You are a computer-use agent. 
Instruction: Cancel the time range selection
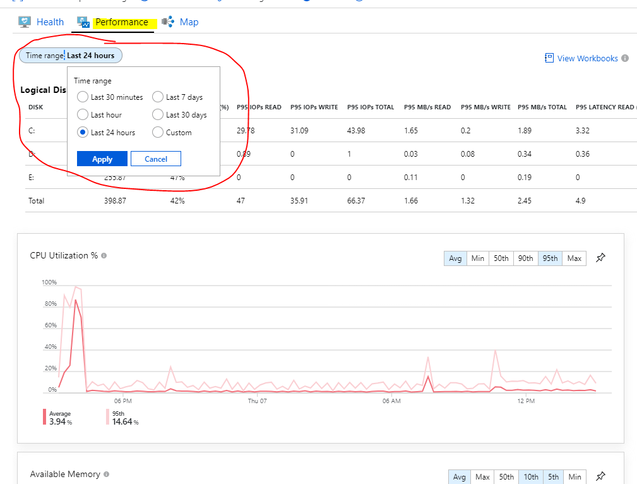pos(155,159)
